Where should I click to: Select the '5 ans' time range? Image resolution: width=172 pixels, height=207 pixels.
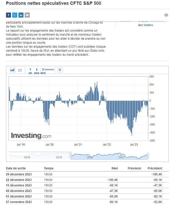pyautogui.click(x=43, y=71)
